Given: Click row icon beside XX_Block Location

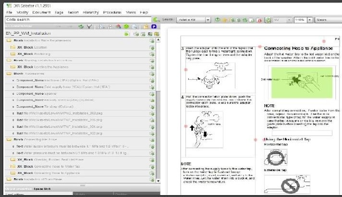Looking at the screenshot, I should coord(152,47).
